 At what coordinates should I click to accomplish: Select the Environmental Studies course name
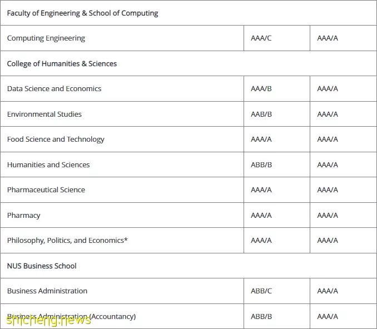coord(44,114)
